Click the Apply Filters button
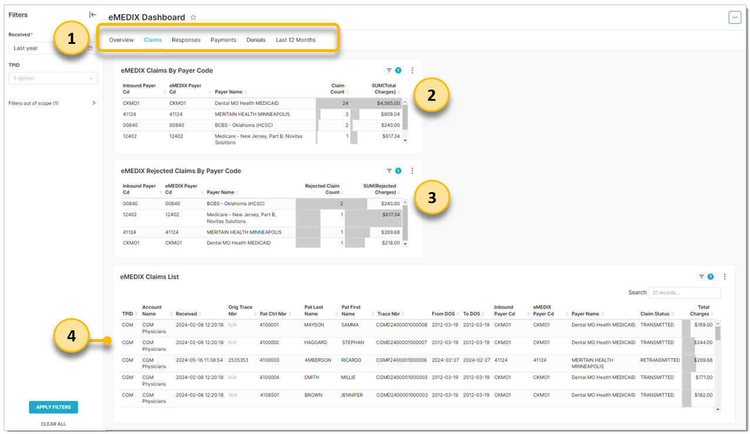 [x=53, y=407]
